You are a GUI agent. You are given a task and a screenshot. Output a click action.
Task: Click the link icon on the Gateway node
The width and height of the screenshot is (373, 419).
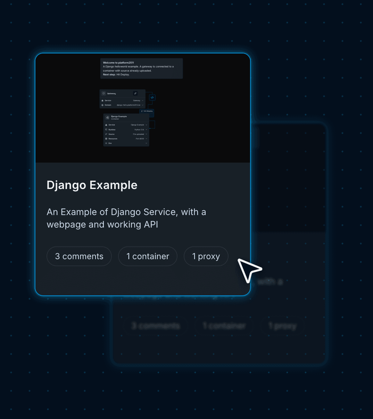pyautogui.click(x=135, y=93)
